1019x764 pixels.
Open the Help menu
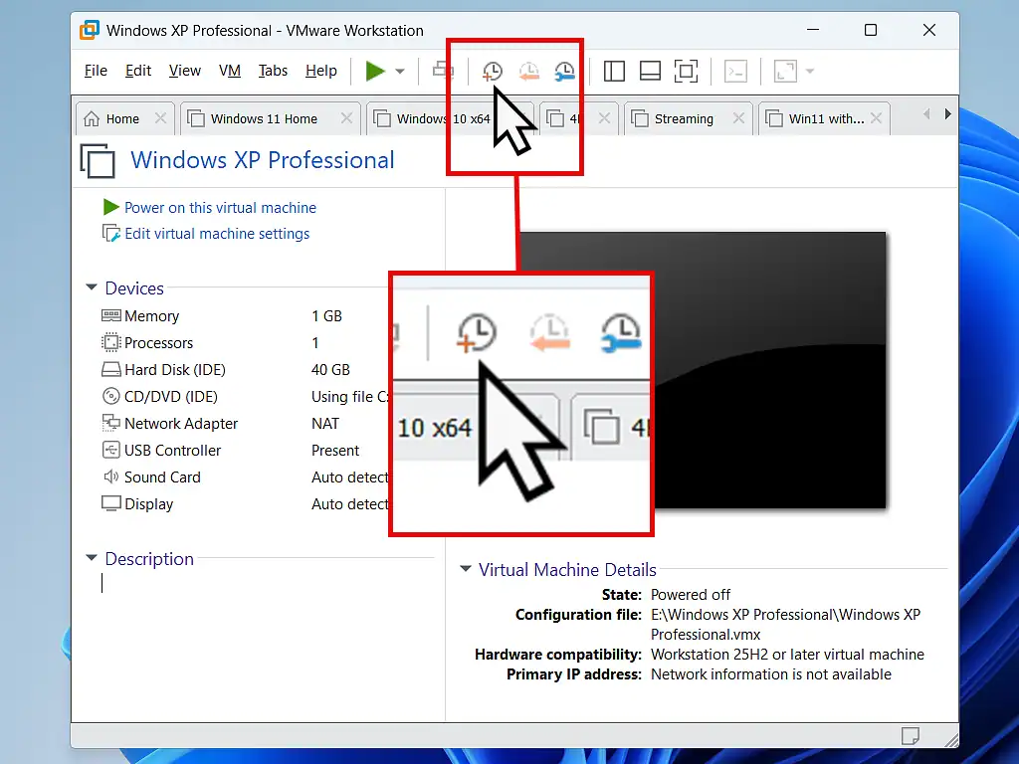click(x=321, y=71)
